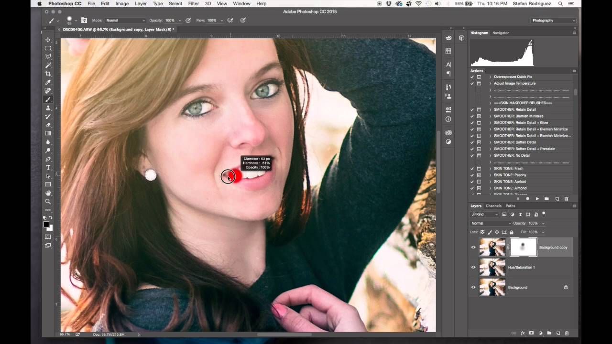
Task: Select SMOOTHER: Soften Detail + Porcelain action
Action: click(x=525, y=149)
